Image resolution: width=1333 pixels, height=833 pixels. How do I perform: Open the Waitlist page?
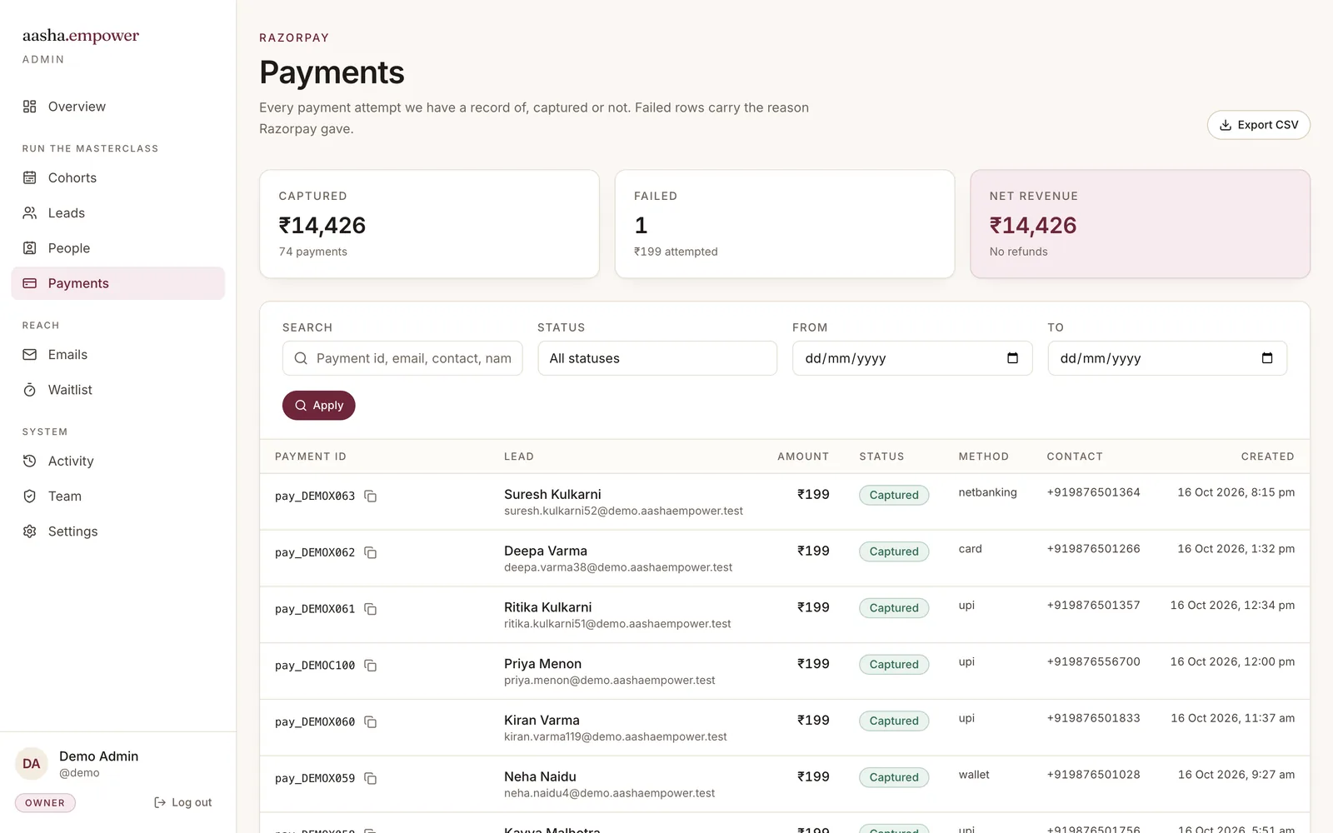coord(118,390)
